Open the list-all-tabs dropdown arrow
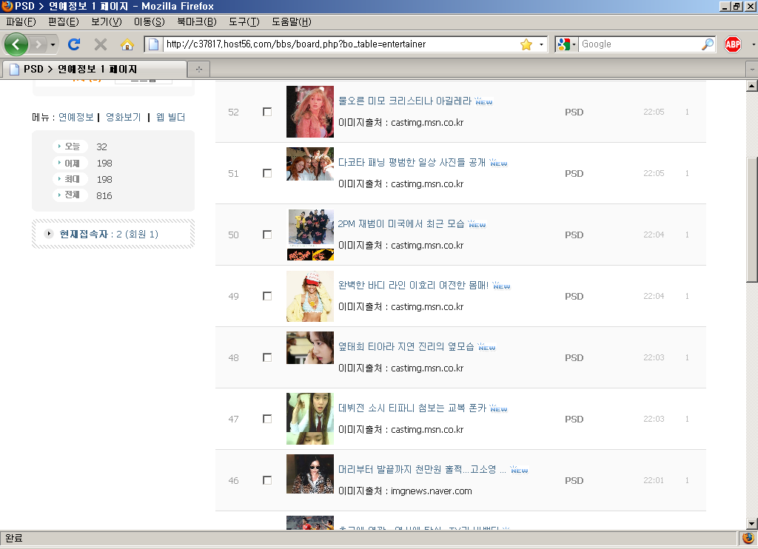The height and width of the screenshot is (549, 758). click(x=752, y=69)
